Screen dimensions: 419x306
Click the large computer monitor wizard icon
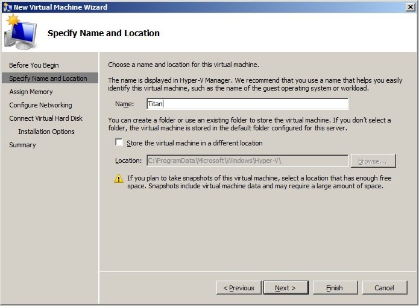pos(20,33)
